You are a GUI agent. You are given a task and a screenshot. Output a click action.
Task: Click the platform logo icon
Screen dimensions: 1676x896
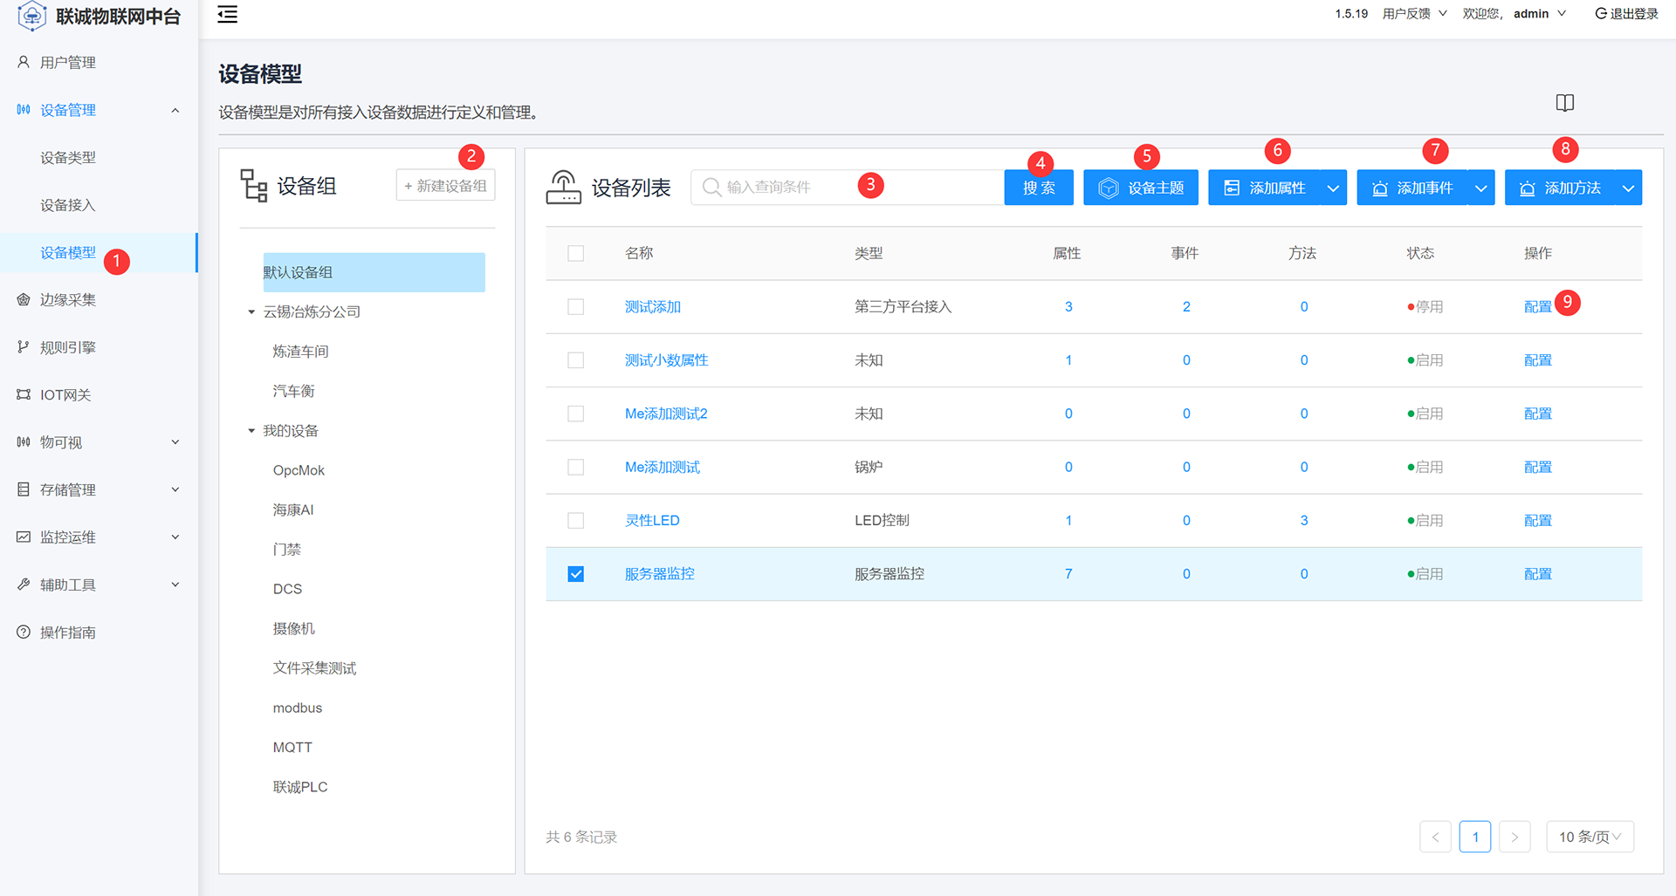[x=32, y=16]
